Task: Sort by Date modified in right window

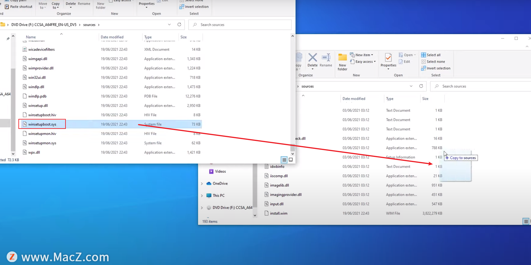Action: click(354, 99)
